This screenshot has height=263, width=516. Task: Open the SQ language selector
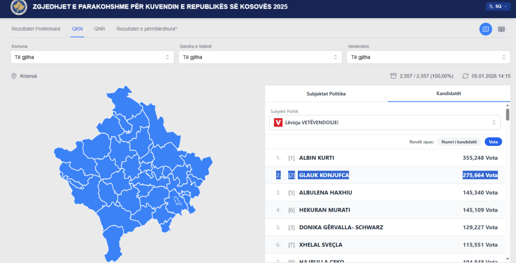click(x=496, y=6)
